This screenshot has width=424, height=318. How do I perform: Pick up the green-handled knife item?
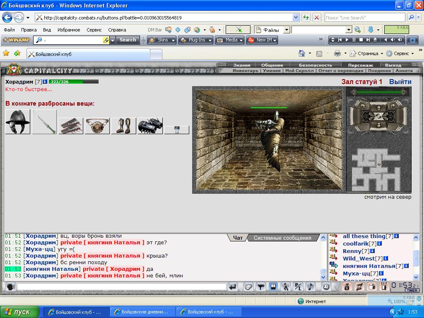coord(44,122)
